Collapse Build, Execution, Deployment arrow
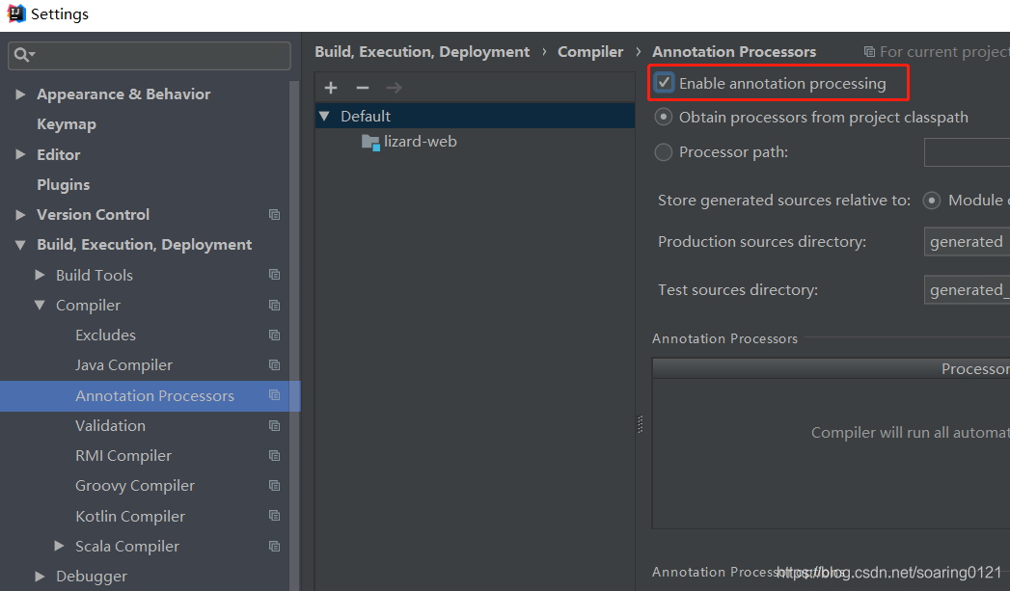The height and width of the screenshot is (591, 1010). click(20, 245)
